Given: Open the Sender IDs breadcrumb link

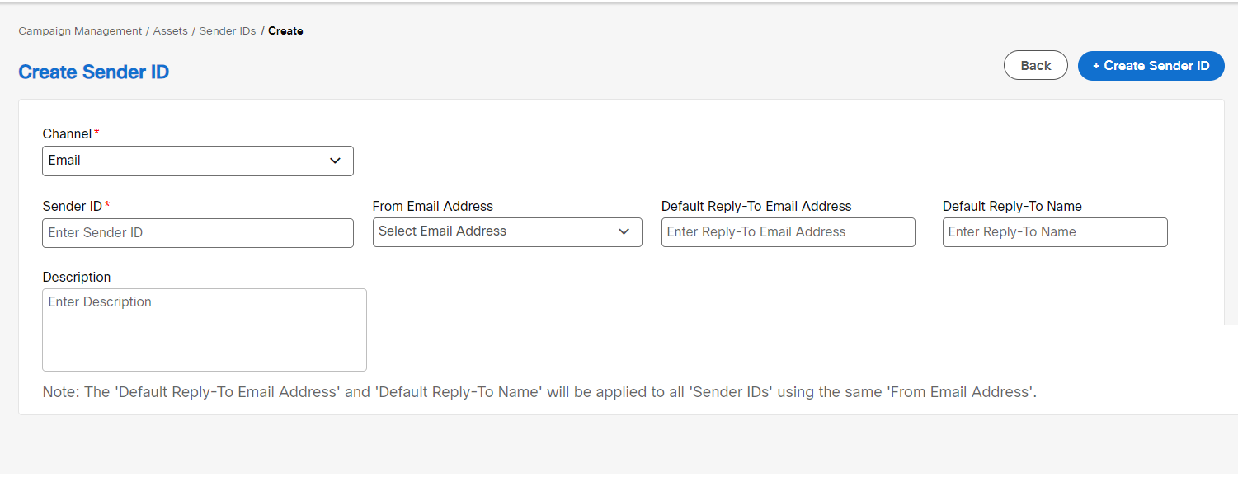Looking at the screenshot, I should click(228, 30).
